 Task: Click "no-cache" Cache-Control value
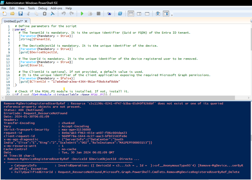click(69, 149)
